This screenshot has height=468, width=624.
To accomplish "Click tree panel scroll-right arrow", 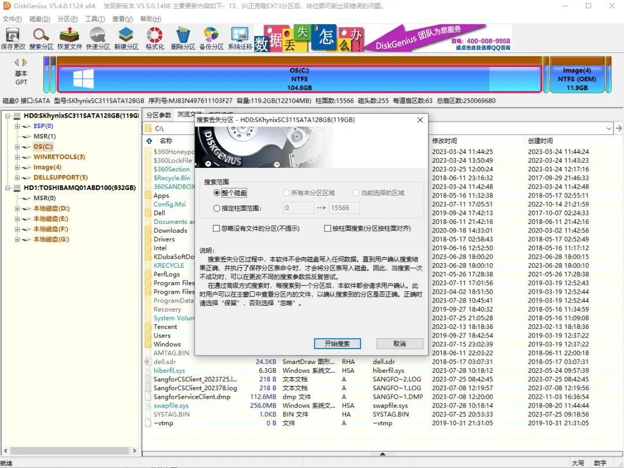I will [x=135, y=451].
